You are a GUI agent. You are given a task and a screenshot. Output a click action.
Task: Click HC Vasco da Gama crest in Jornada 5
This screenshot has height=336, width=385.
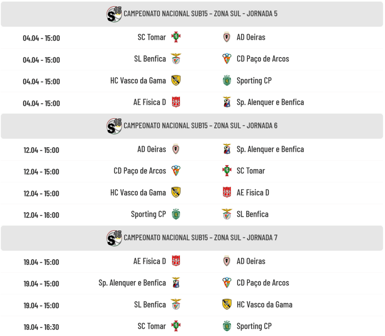pyautogui.click(x=176, y=80)
